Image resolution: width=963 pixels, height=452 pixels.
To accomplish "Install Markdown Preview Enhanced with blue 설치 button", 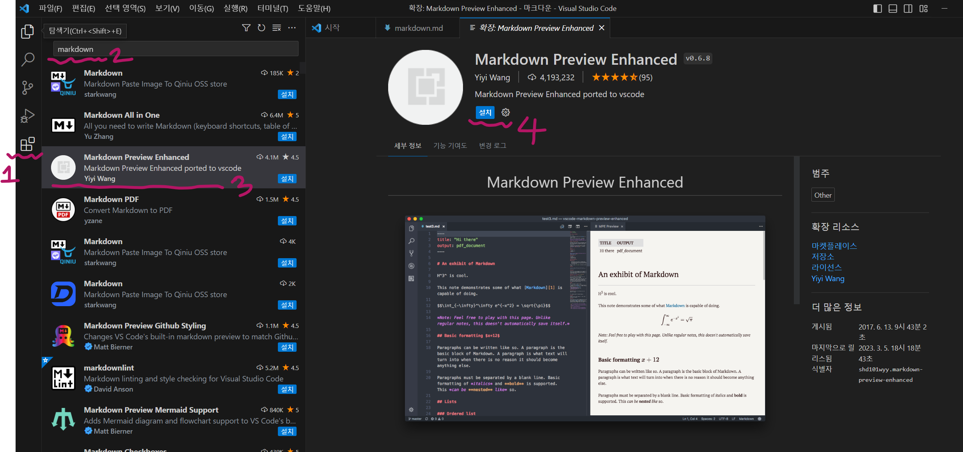I will coord(485,112).
